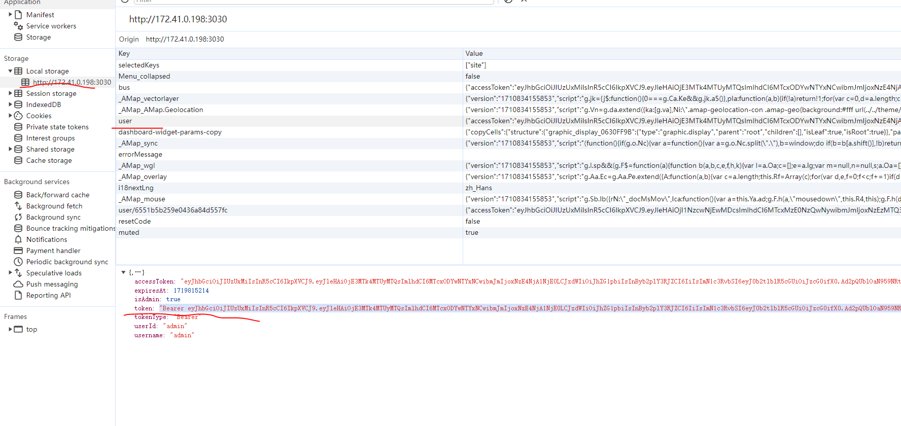Click the Interest groups icon
This screenshot has height=426, width=901.
click(x=18, y=138)
